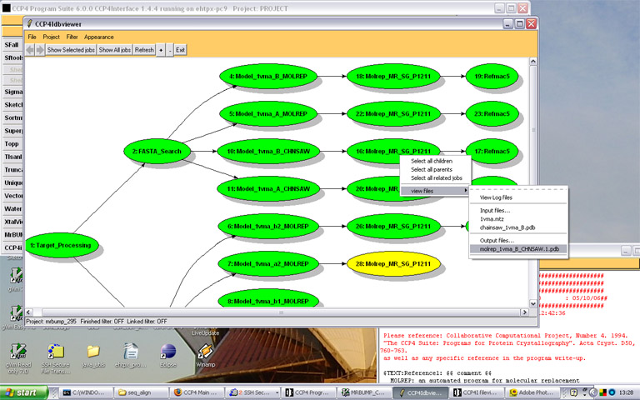Select the 23: Refmac5 node
Image resolution: width=640 pixels, height=400 pixels.
click(x=492, y=114)
